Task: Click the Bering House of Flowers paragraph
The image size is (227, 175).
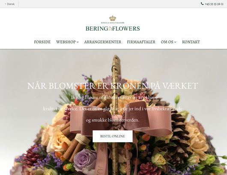Action: point(113,109)
